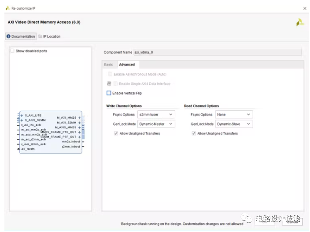Click the mm2s_introut port label
This screenshot has height=232, width=310.
click(71, 141)
